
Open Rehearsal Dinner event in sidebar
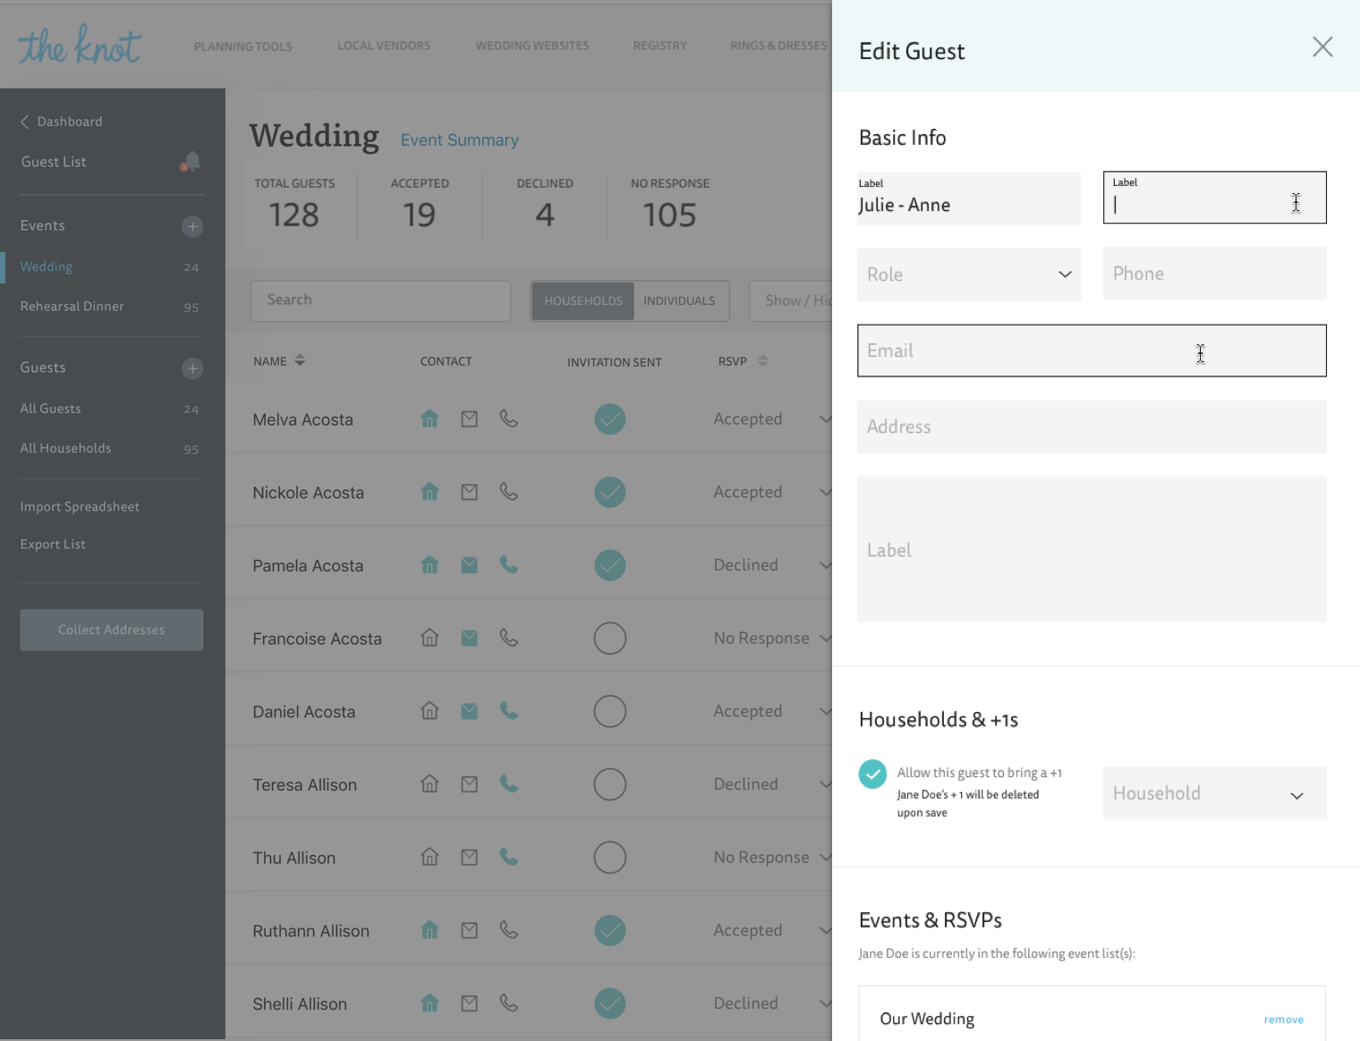click(72, 307)
